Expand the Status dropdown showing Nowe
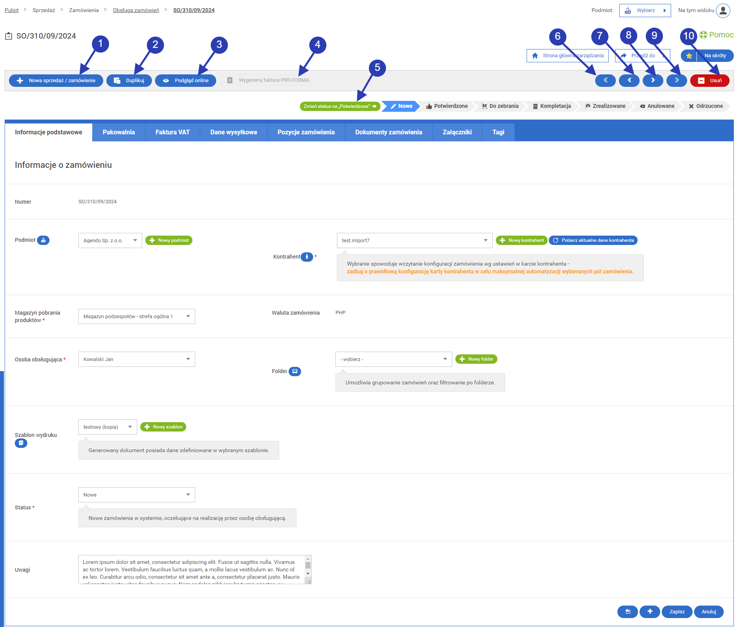Screen dimensions: 735x627 (136, 495)
